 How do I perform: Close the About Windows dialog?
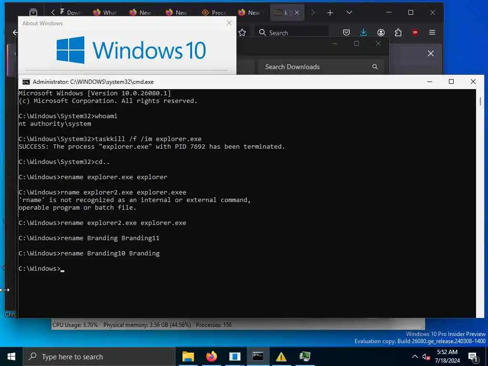(x=229, y=23)
